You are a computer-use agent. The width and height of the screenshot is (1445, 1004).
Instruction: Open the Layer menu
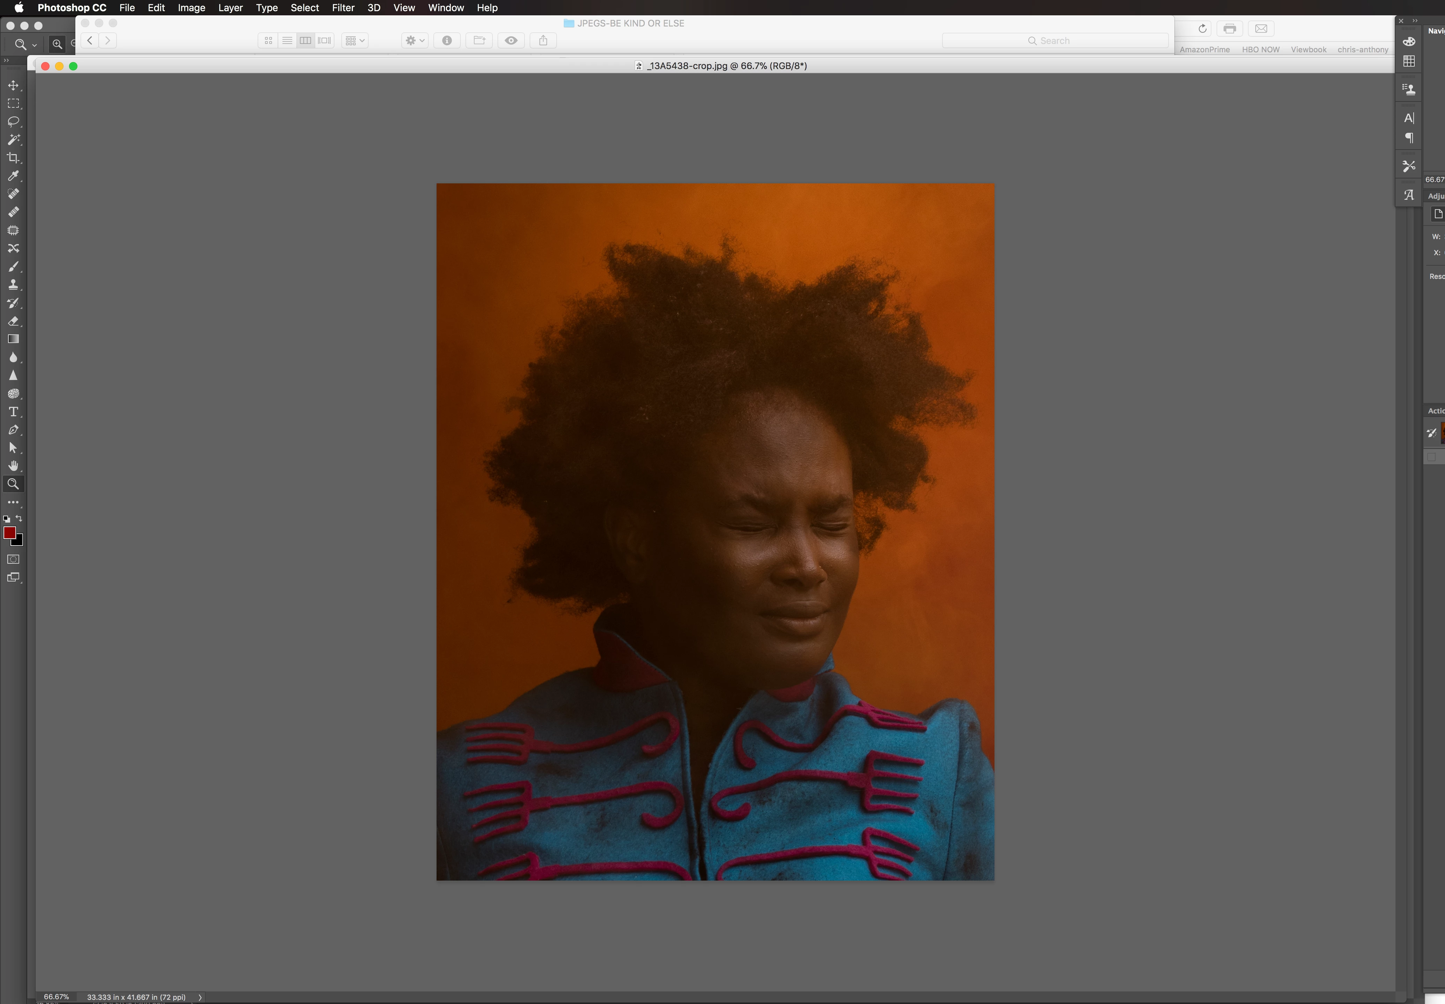coord(230,8)
